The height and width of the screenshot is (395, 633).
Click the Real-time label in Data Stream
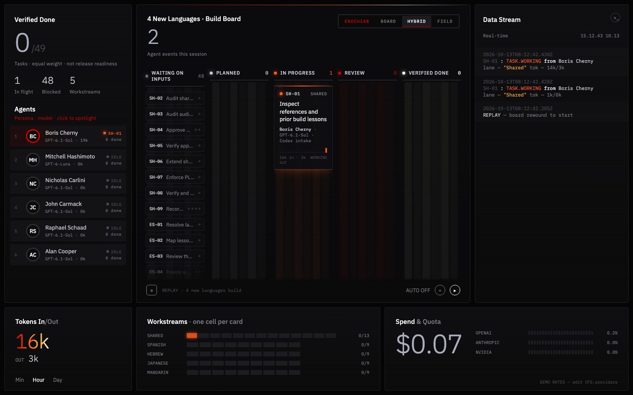[495, 36]
